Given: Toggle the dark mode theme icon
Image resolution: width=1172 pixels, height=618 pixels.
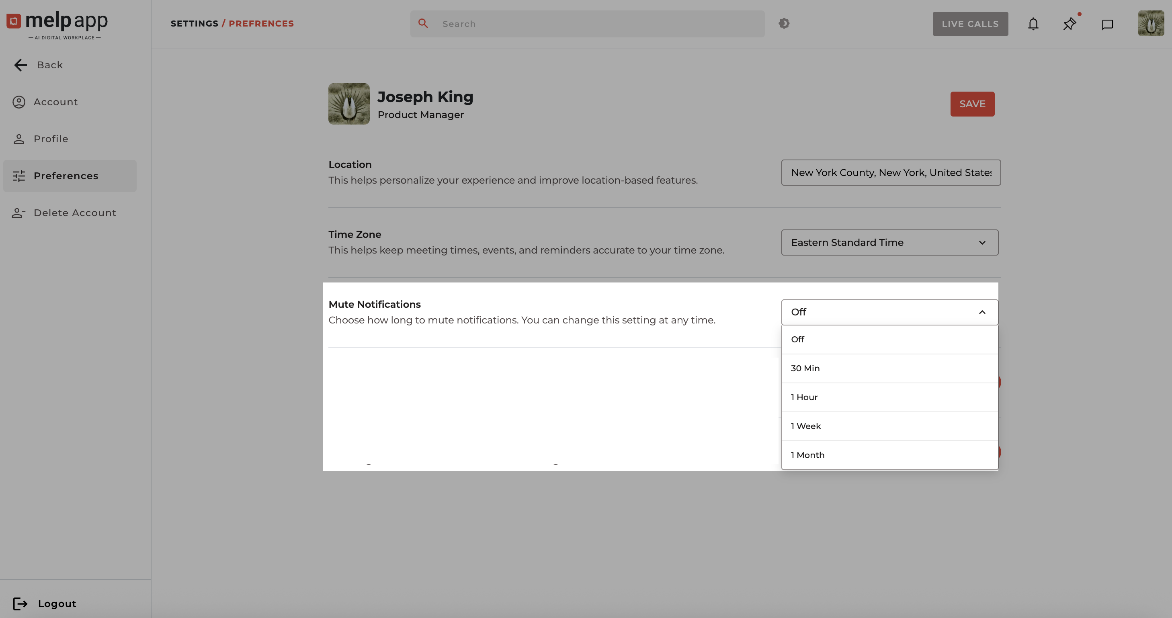Looking at the screenshot, I should click(x=783, y=24).
